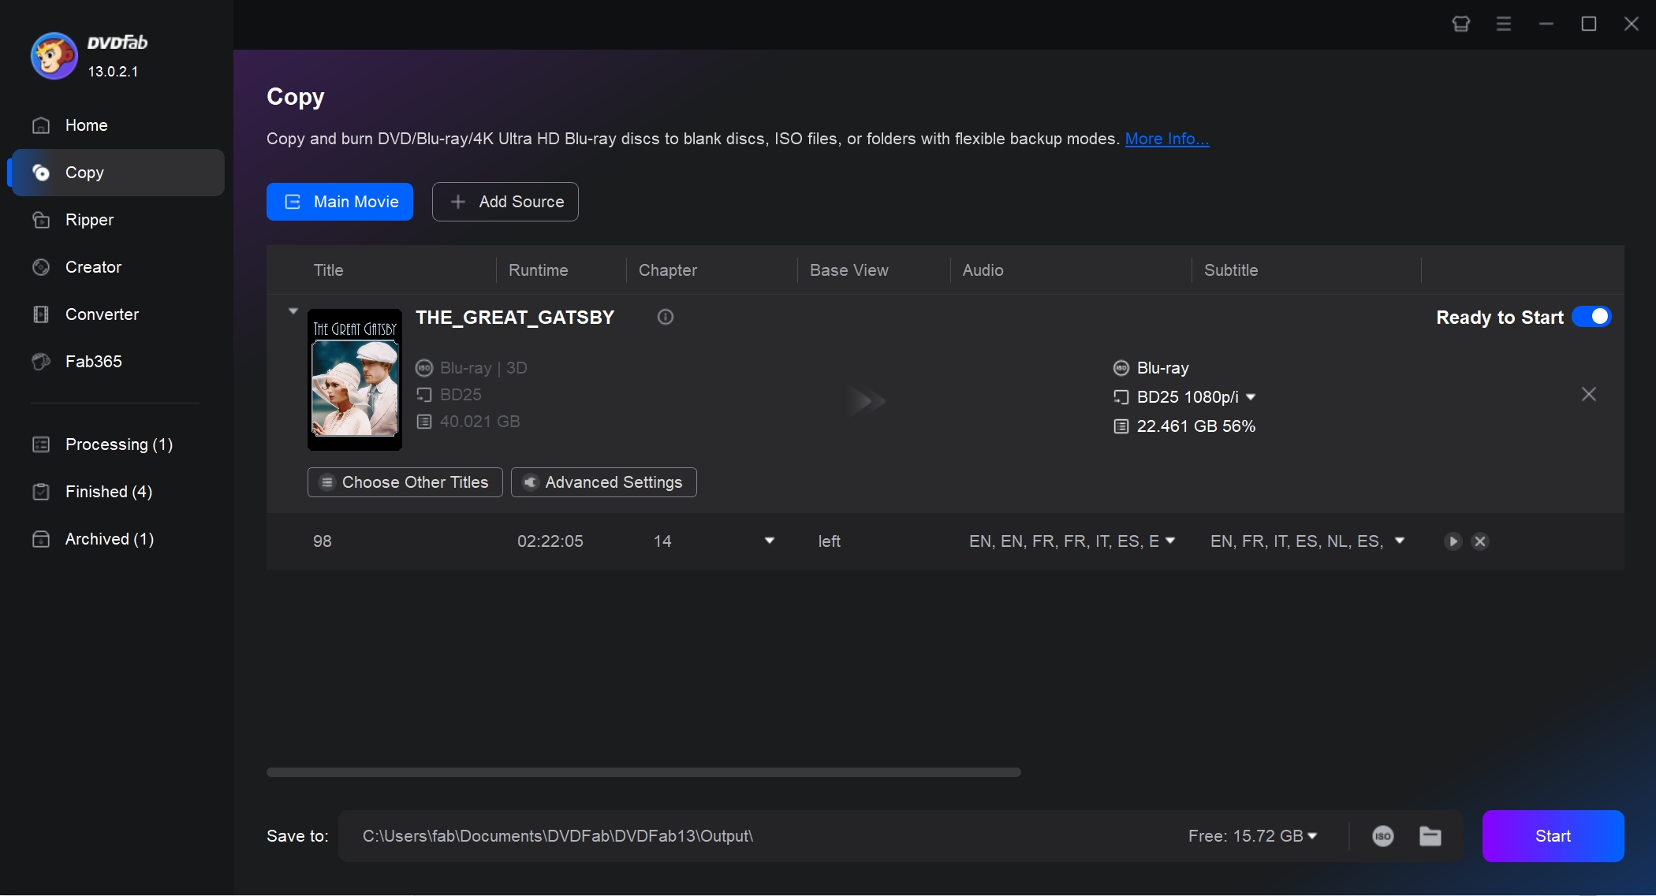Open Advanced Settings

point(604,482)
